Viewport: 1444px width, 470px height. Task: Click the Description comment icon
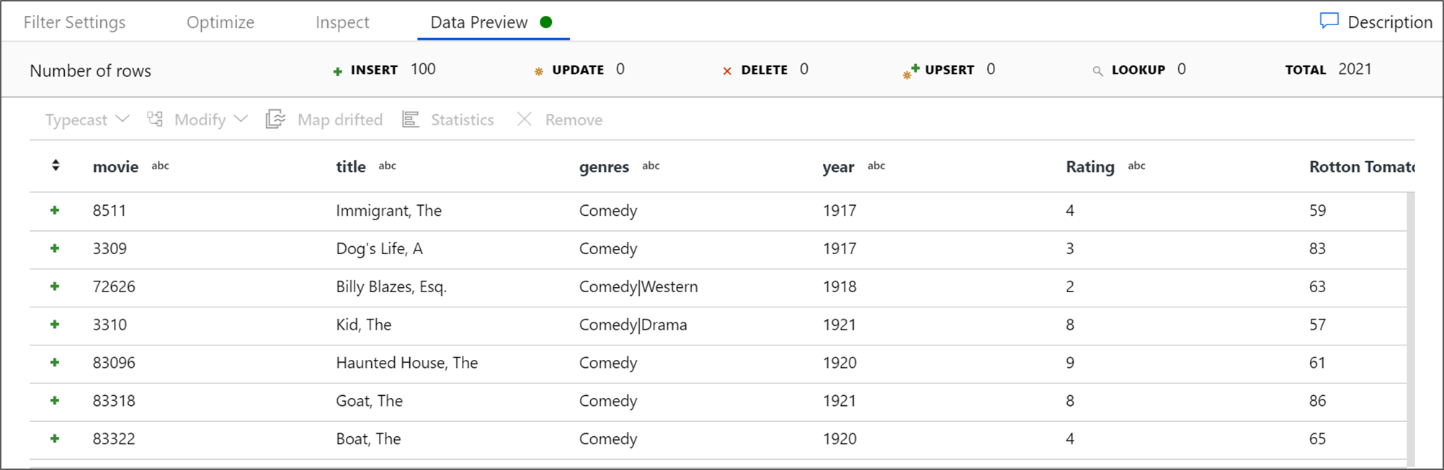pyautogui.click(x=1329, y=21)
